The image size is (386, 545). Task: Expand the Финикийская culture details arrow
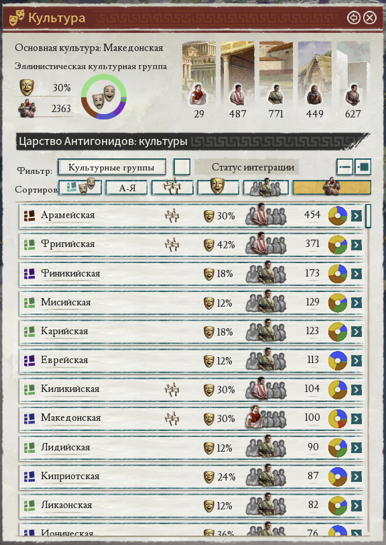click(x=357, y=274)
